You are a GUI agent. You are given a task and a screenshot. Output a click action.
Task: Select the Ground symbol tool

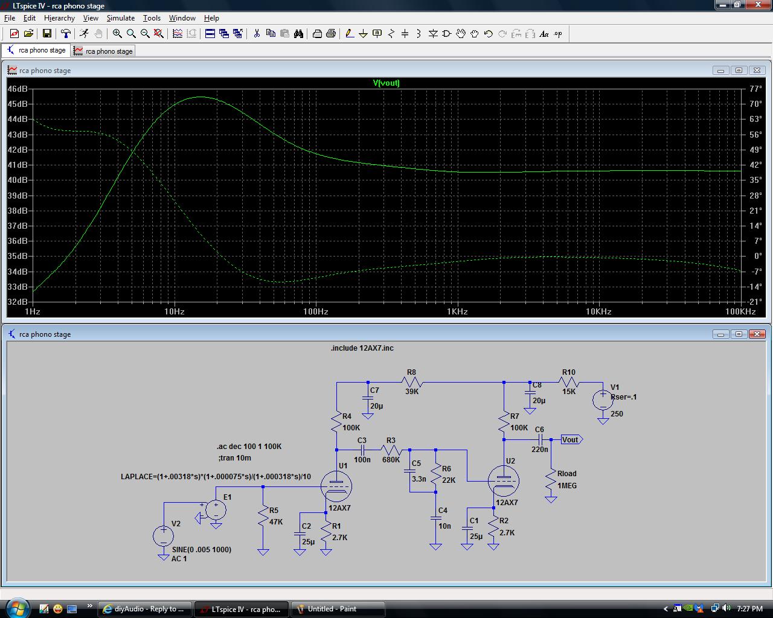[x=364, y=34]
